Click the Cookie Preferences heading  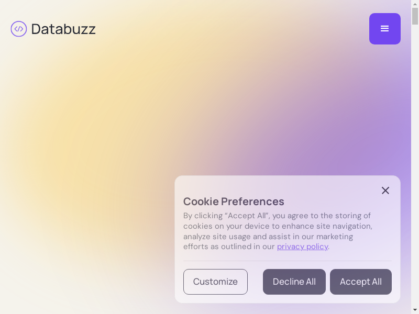[x=234, y=201]
